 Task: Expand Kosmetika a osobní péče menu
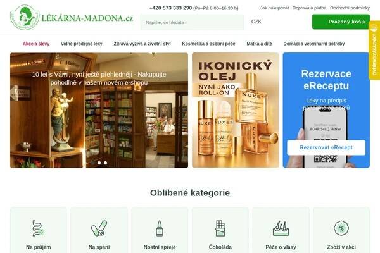point(208,44)
